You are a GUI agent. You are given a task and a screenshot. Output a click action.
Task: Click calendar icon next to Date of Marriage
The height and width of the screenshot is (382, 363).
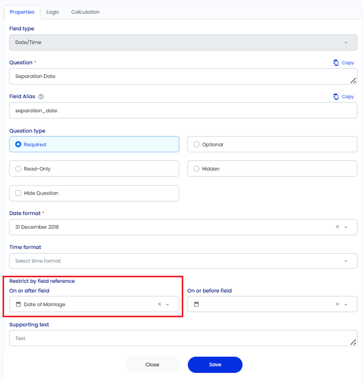click(x=18, y=304)
